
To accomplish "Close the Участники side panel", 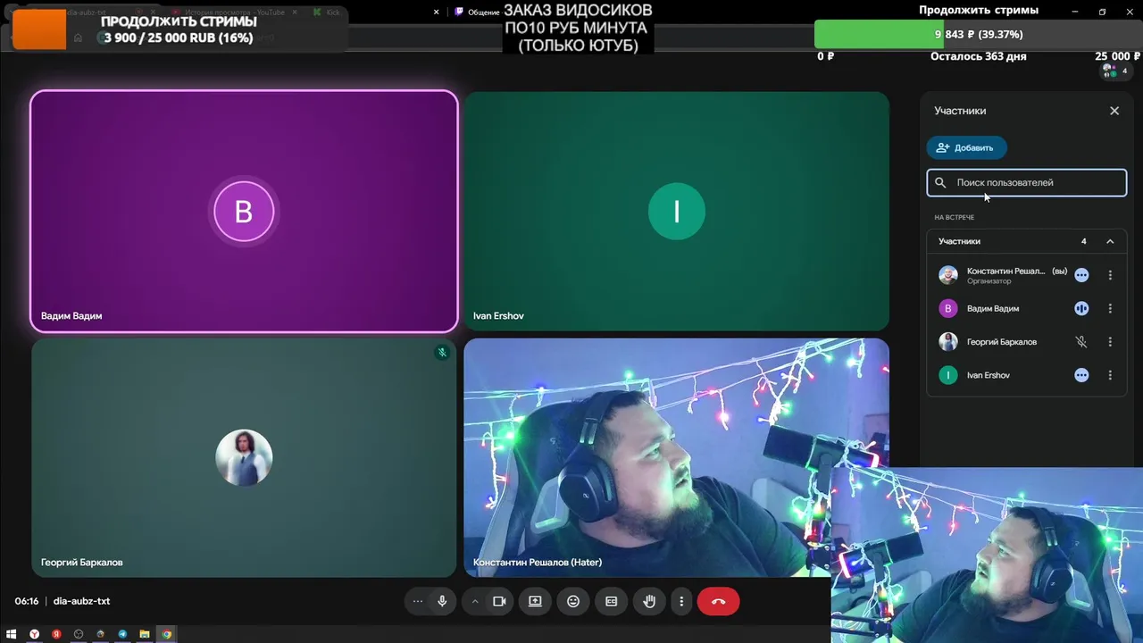I will coord(1114,111).
